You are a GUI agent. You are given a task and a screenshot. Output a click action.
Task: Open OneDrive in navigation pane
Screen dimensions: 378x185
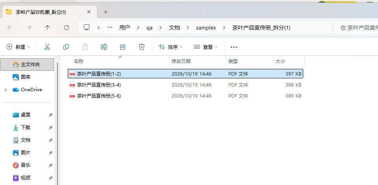click(31, 90)
